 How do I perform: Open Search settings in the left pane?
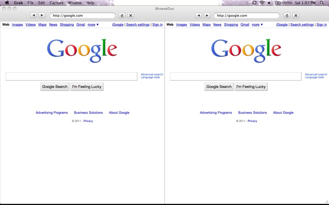pyautogui.click(x=138, y=25)
